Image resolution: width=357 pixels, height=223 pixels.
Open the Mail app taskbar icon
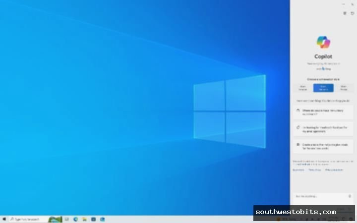(x=103, y=220)
